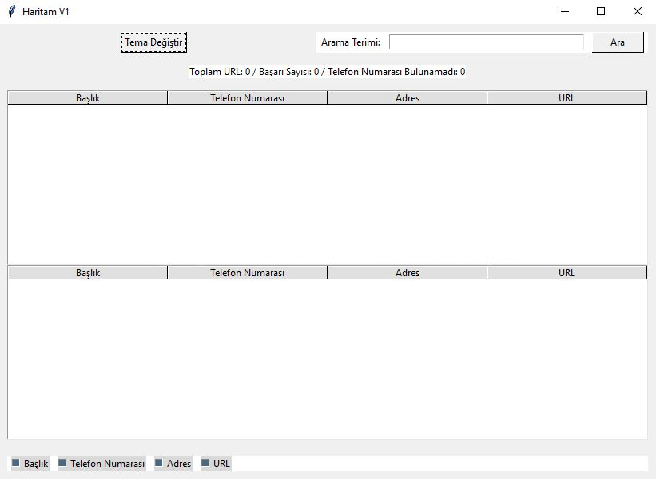Maximize the Haritam V1 window
Viewport: 656px width, 479px height.
pos(601,11)
